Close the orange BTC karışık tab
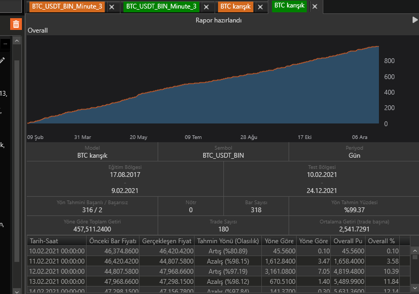 point(260,7)
